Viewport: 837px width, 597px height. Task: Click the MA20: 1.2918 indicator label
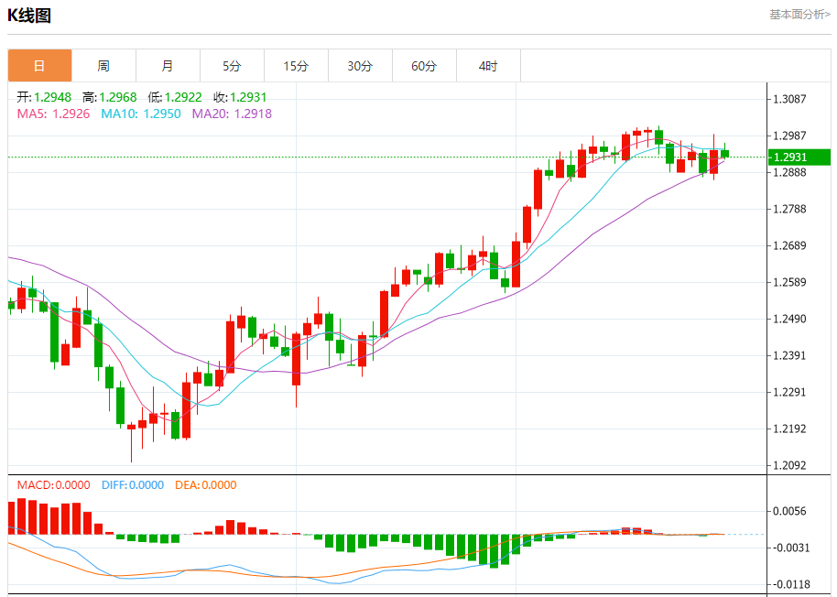[x=232, y=114]
